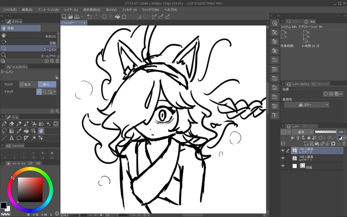
Task: Select the Operation object cube tool
Action: pos(34,131)
